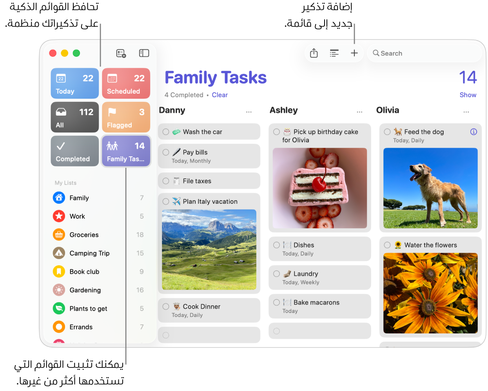Mark Bake macarons as complete

point(276,302)
